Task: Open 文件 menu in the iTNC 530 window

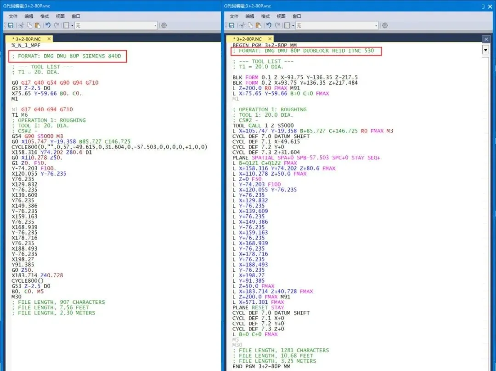Action: click(234, 16)
